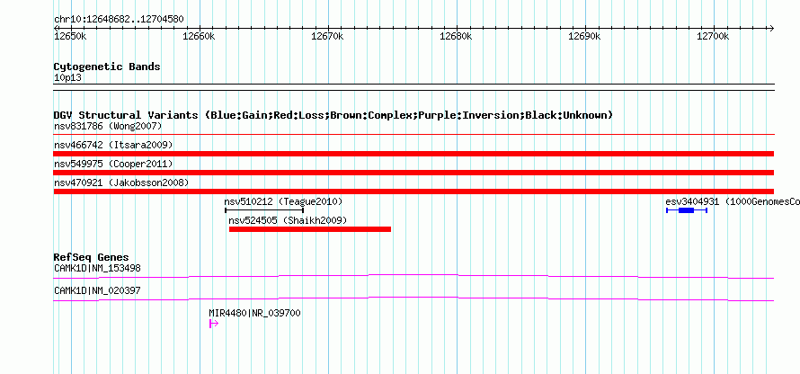The width and height of the screenshot is (800, 374).
Task: Click the magenta CAMK1D NM_020397 gene line
Action: coord(413,298)
